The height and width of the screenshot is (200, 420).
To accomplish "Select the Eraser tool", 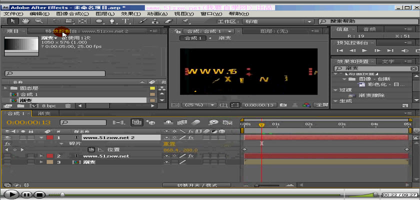I will click(x=168, y=21).
